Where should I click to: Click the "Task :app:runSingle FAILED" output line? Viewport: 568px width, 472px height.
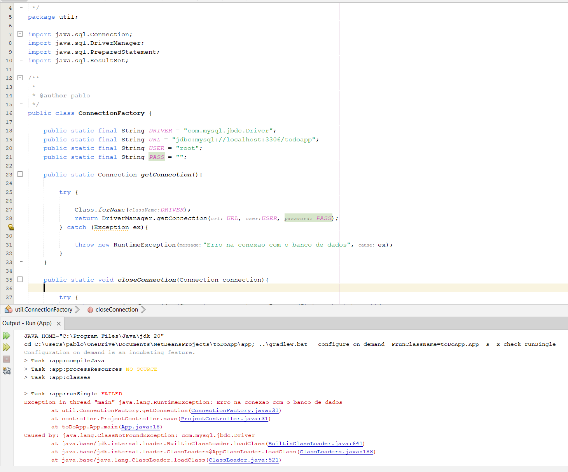73,394
